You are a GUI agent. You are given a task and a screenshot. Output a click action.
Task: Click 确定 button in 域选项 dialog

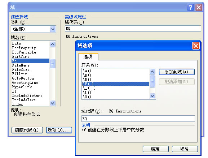point(156,149)
